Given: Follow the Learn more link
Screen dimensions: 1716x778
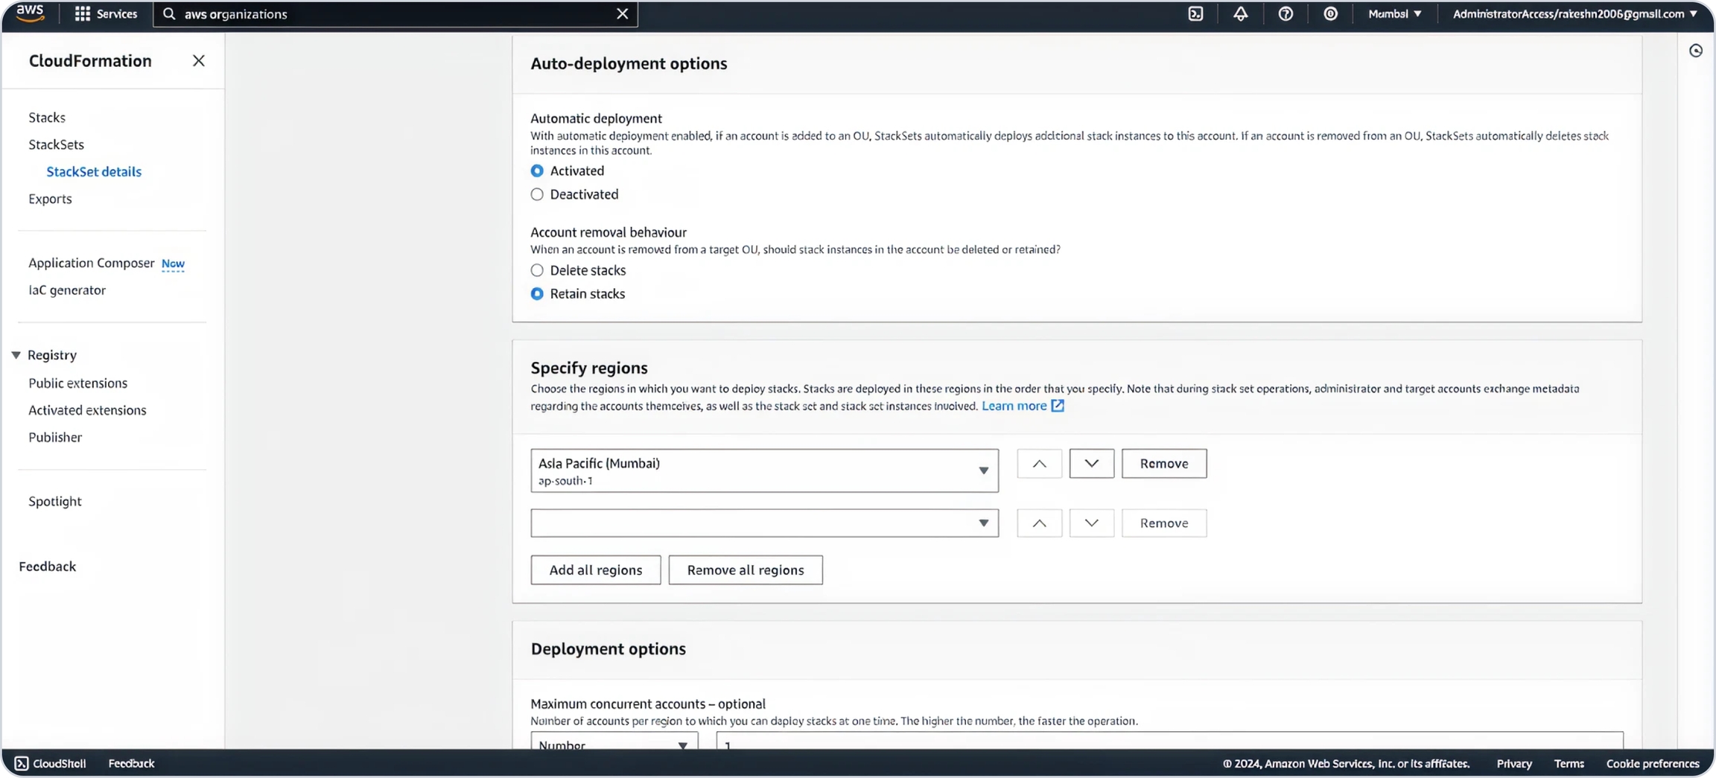Looking at the screenshot, I should click(1014, 406).
